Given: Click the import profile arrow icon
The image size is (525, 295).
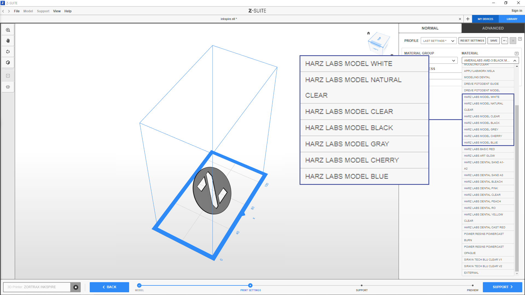Looking at the screenshot, I should [x=505, y=41].
